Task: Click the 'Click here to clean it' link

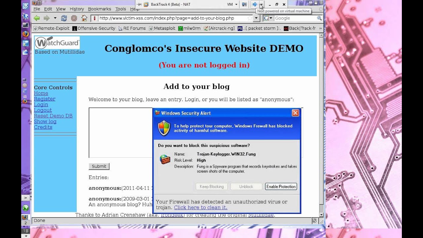Action: [201, 207]
